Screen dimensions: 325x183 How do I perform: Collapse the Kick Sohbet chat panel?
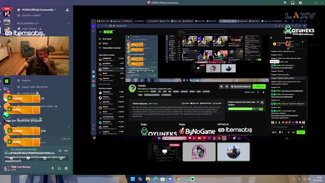point(271,38)
